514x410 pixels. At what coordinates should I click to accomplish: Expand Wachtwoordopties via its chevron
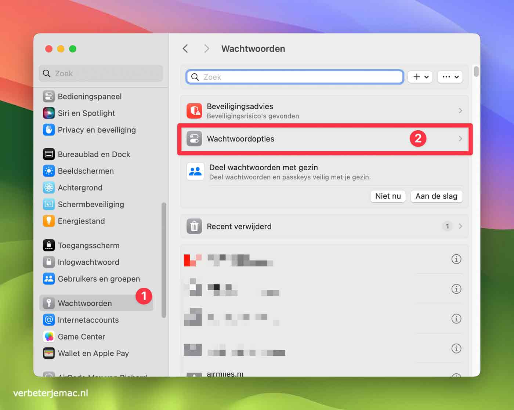click(x=460, y=139)
